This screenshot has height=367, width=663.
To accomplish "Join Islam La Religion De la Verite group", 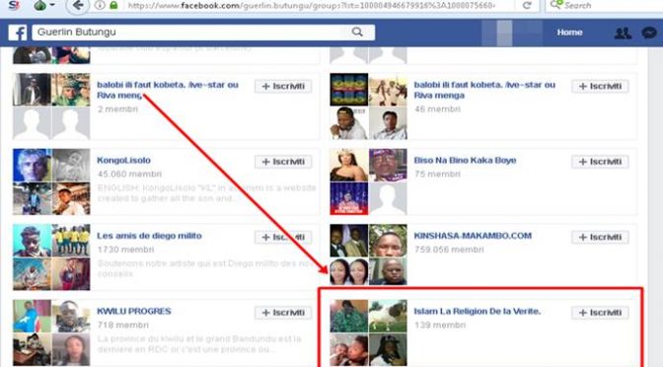I will (x=601, y=313).
